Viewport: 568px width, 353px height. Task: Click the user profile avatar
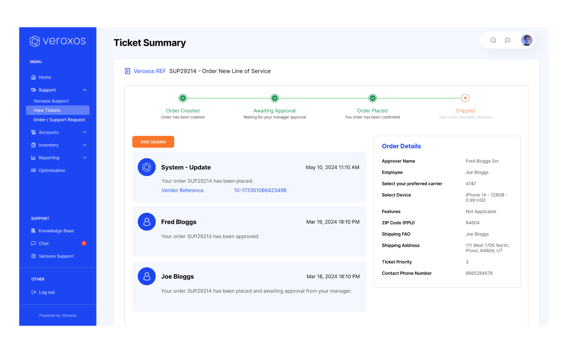click(x=527, y=40)
